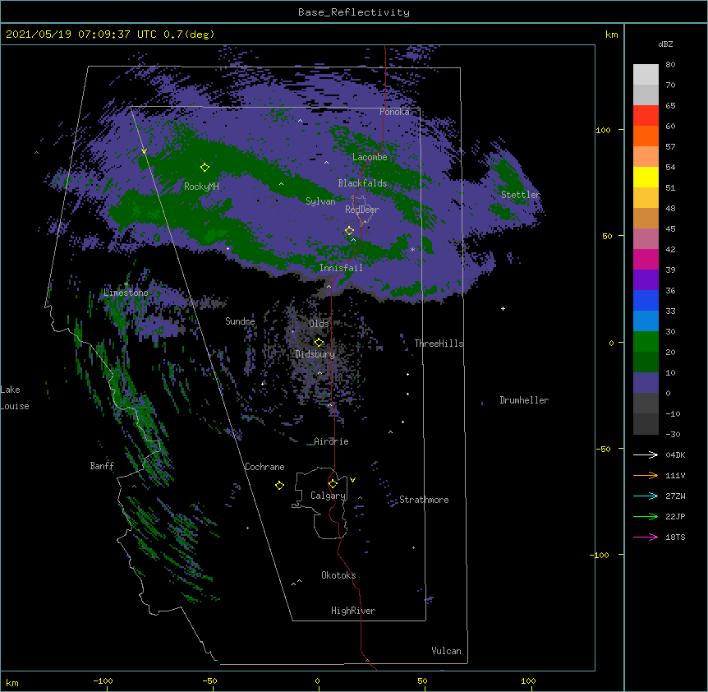Click the white plus marker north of Drumheller
The image size is (708, 692).
503,308
